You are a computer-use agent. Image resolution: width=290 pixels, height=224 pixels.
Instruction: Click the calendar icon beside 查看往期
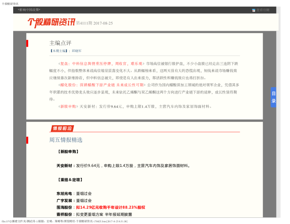click(253, 10)
